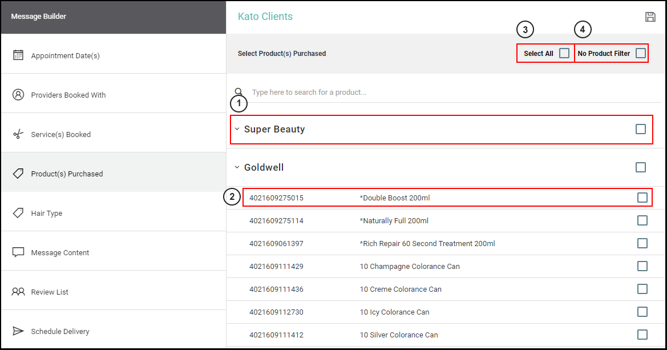667x350 pixels.
Task: Click the Review List people icon
Action: [18, 292]
